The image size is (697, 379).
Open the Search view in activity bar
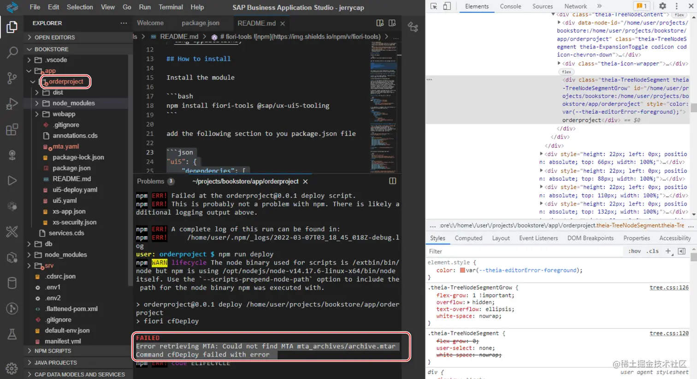(x=12, y=52)
